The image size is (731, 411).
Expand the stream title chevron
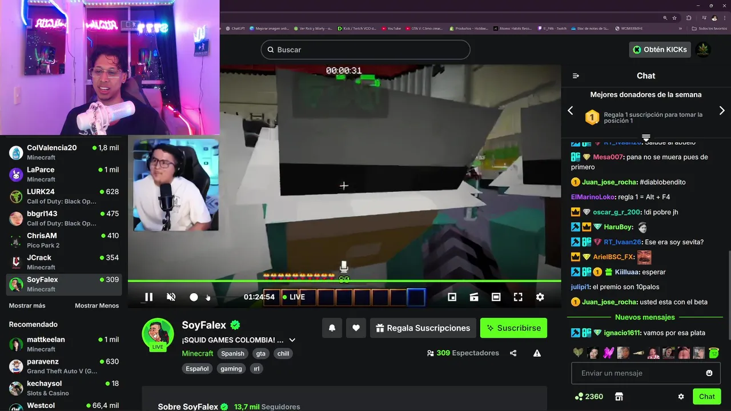292,340
